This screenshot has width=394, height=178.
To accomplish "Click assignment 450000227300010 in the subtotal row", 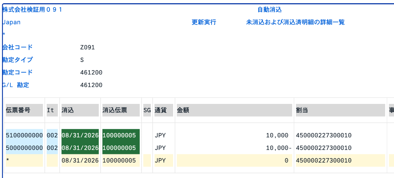I will 324,160.
